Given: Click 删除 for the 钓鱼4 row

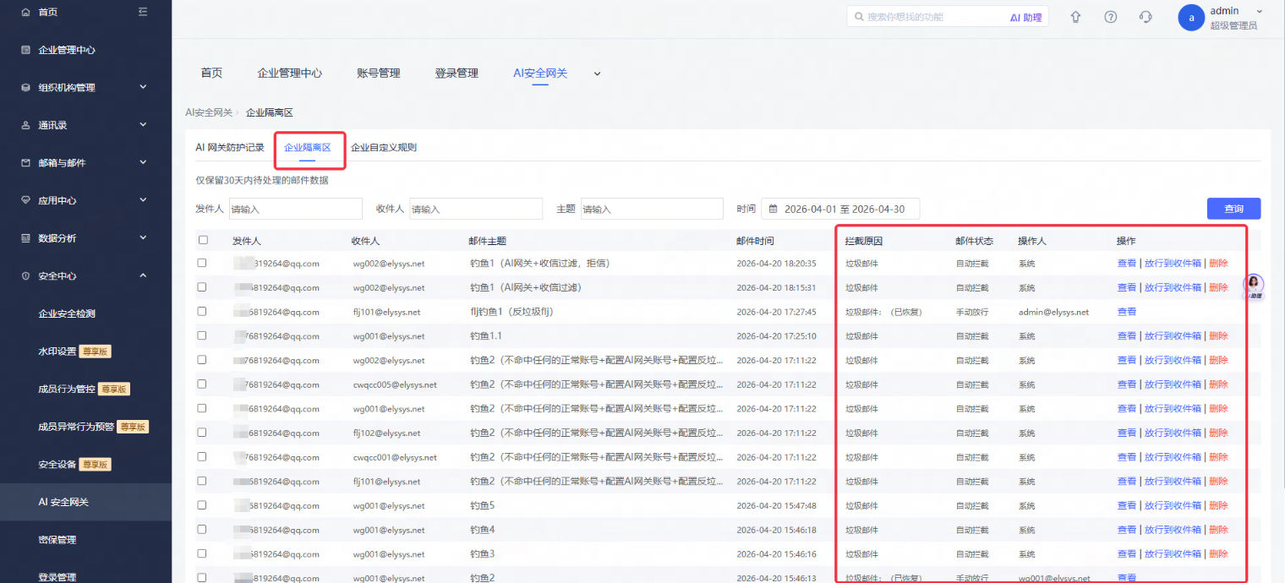Looking at the screenshot, I should tap(1218, 530).
